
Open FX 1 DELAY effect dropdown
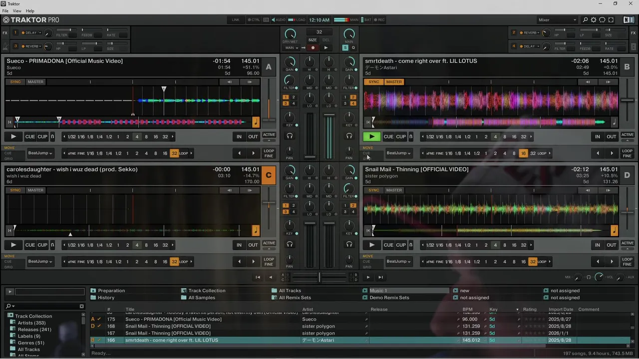tap(31, 33)
